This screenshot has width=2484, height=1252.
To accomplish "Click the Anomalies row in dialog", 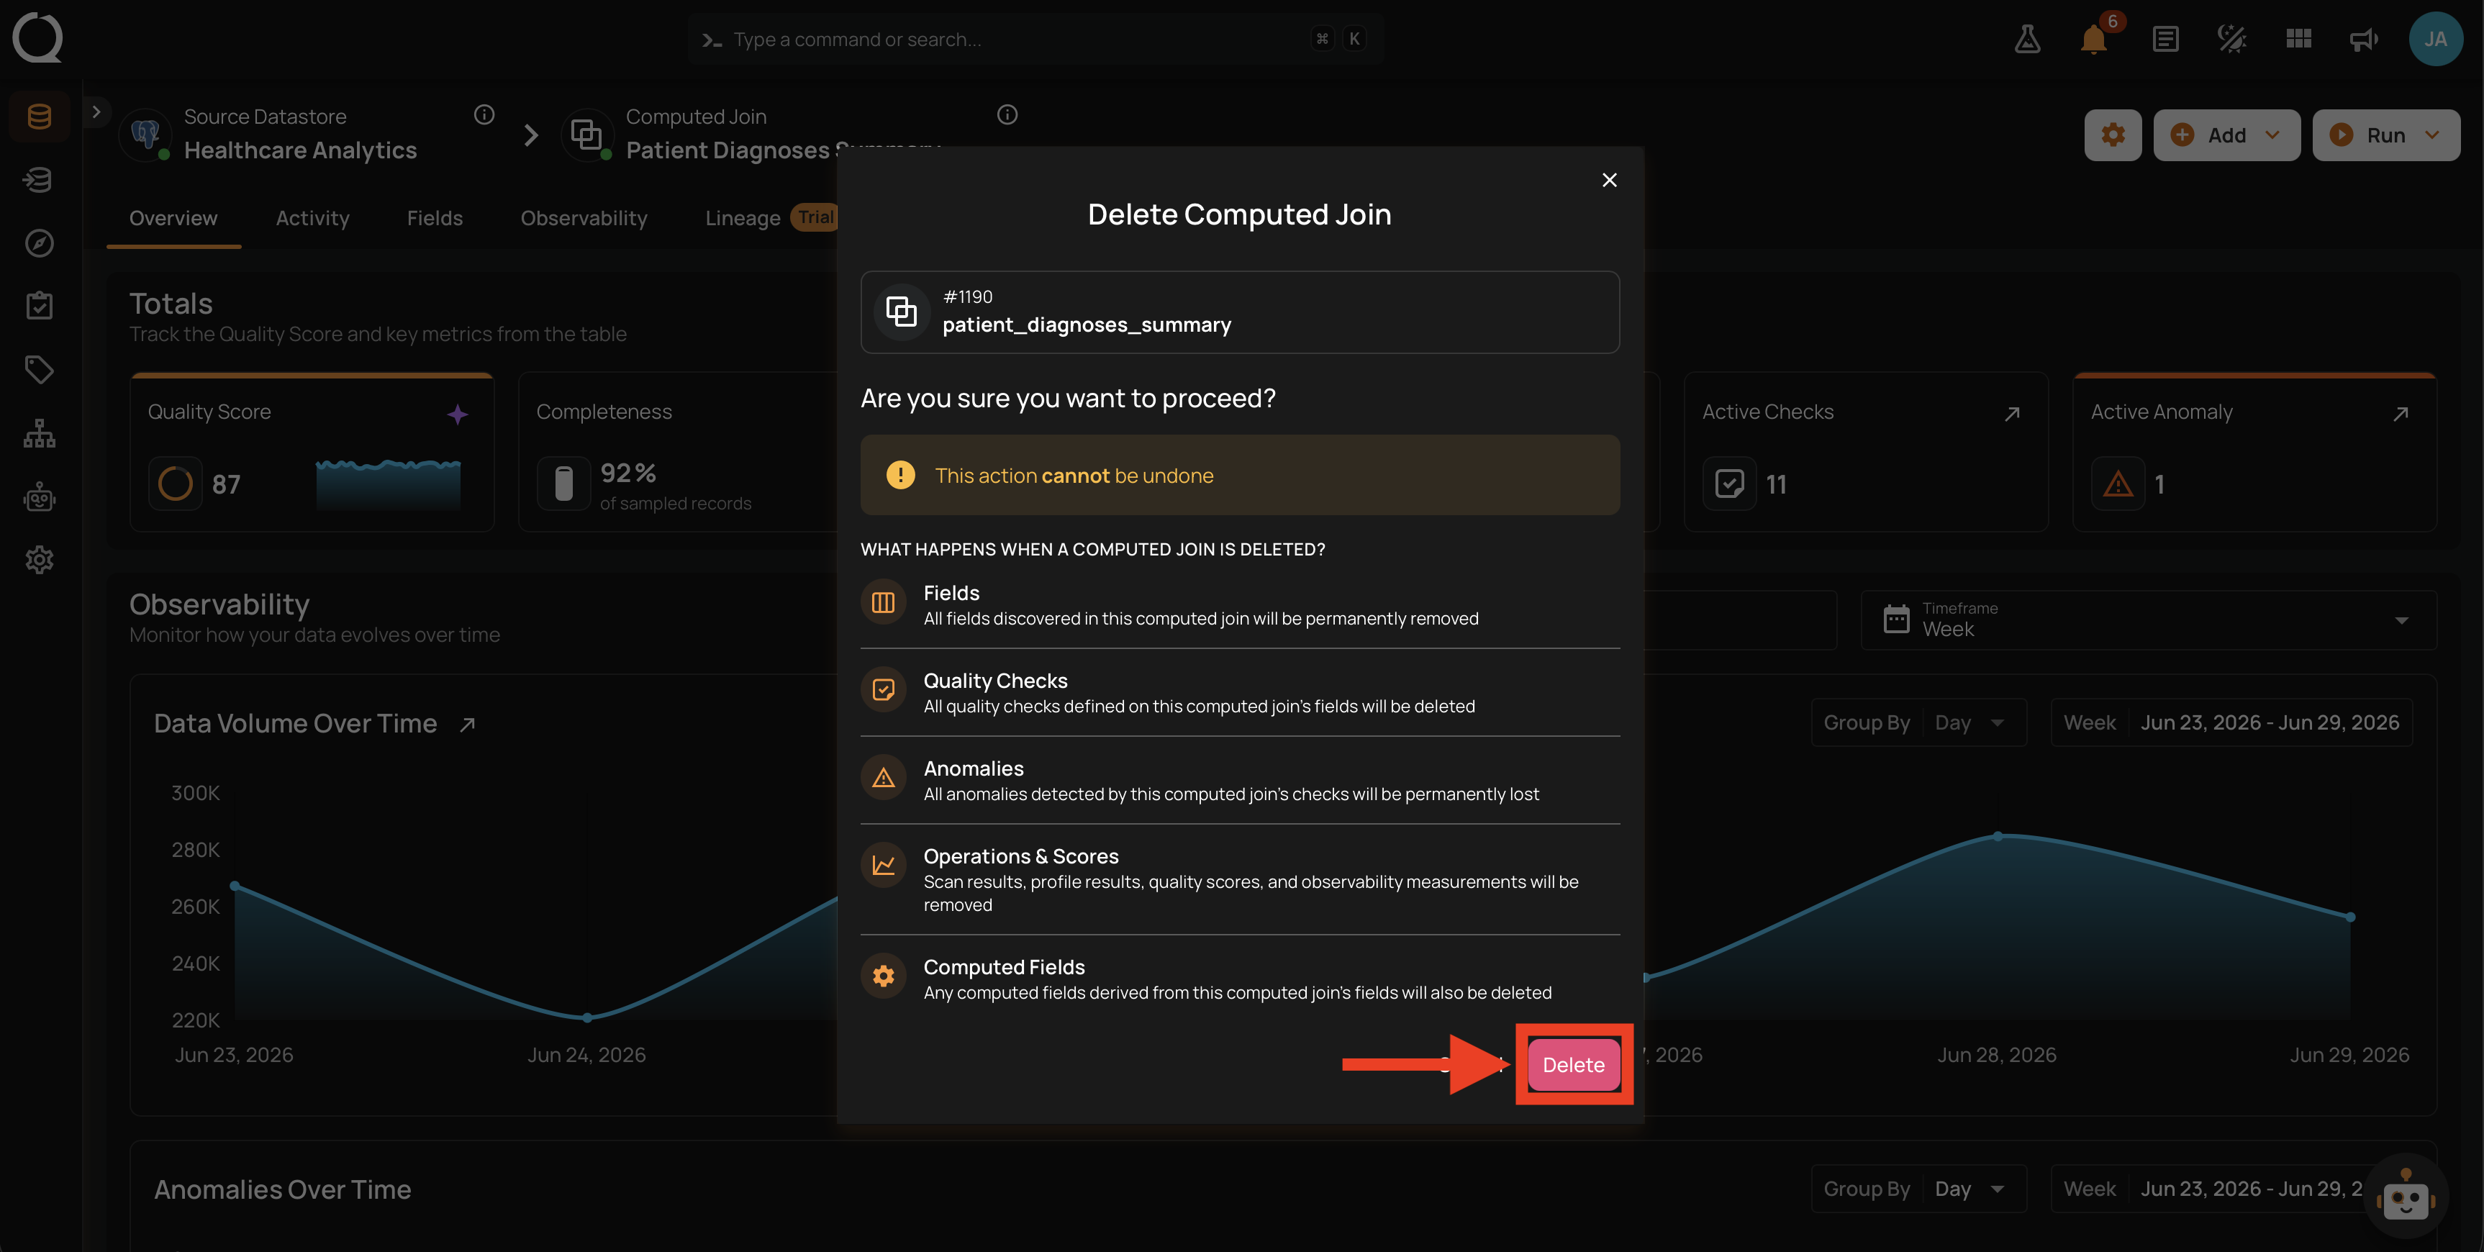I will coord(1239,779).
